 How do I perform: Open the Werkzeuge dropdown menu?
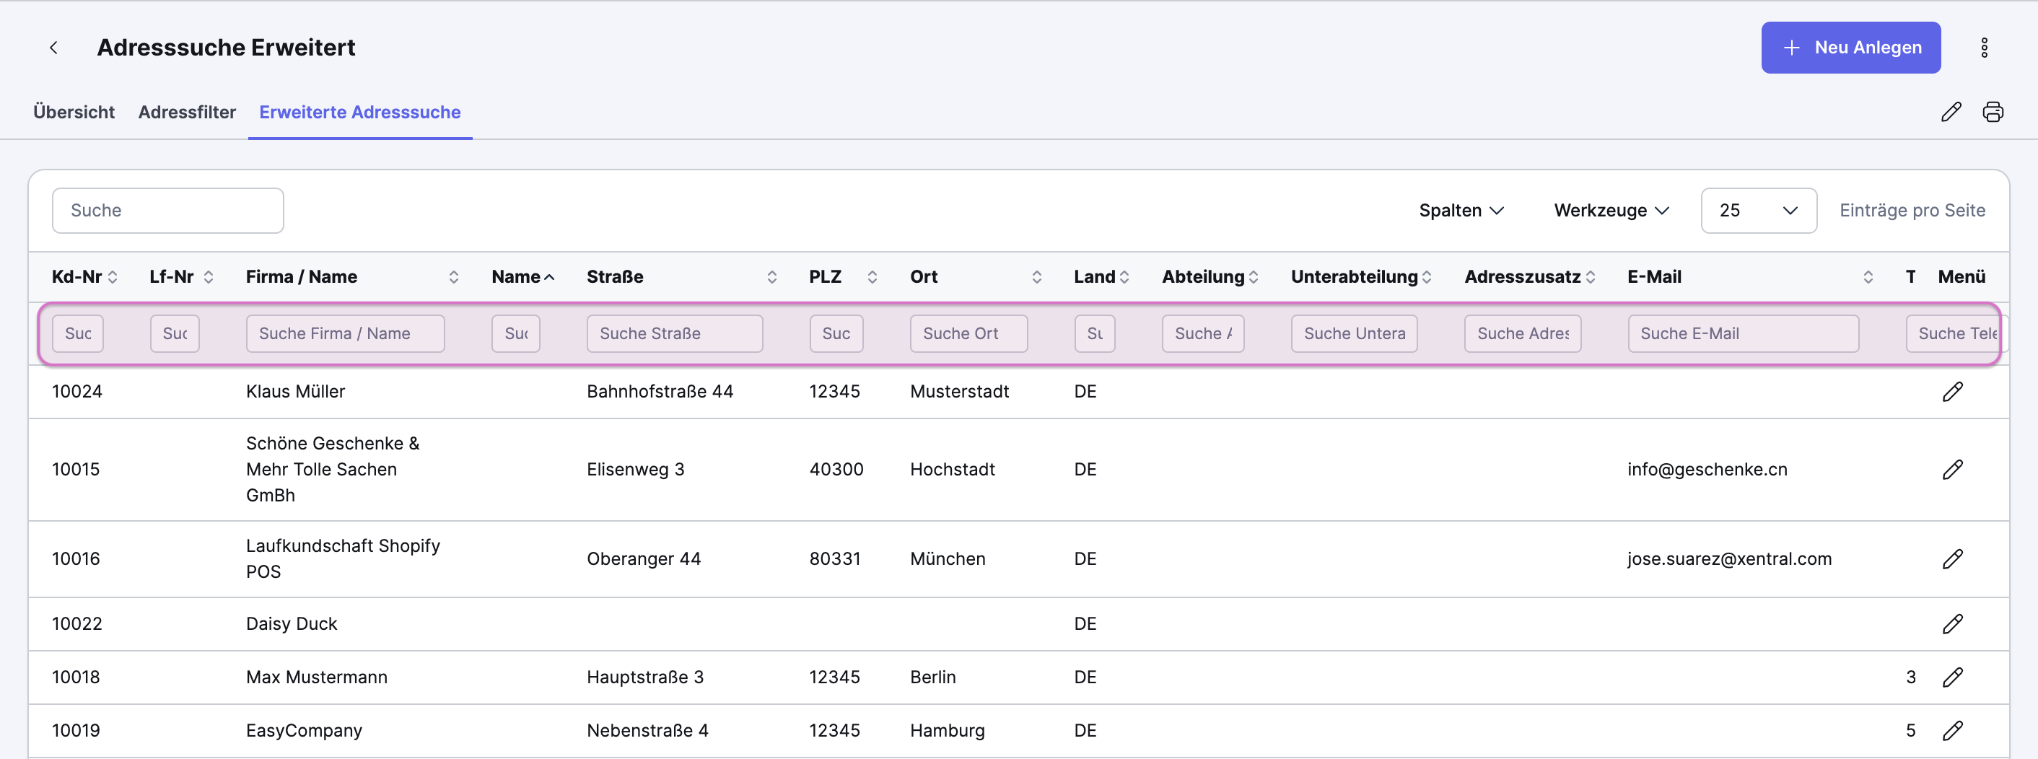[1611, 210]
